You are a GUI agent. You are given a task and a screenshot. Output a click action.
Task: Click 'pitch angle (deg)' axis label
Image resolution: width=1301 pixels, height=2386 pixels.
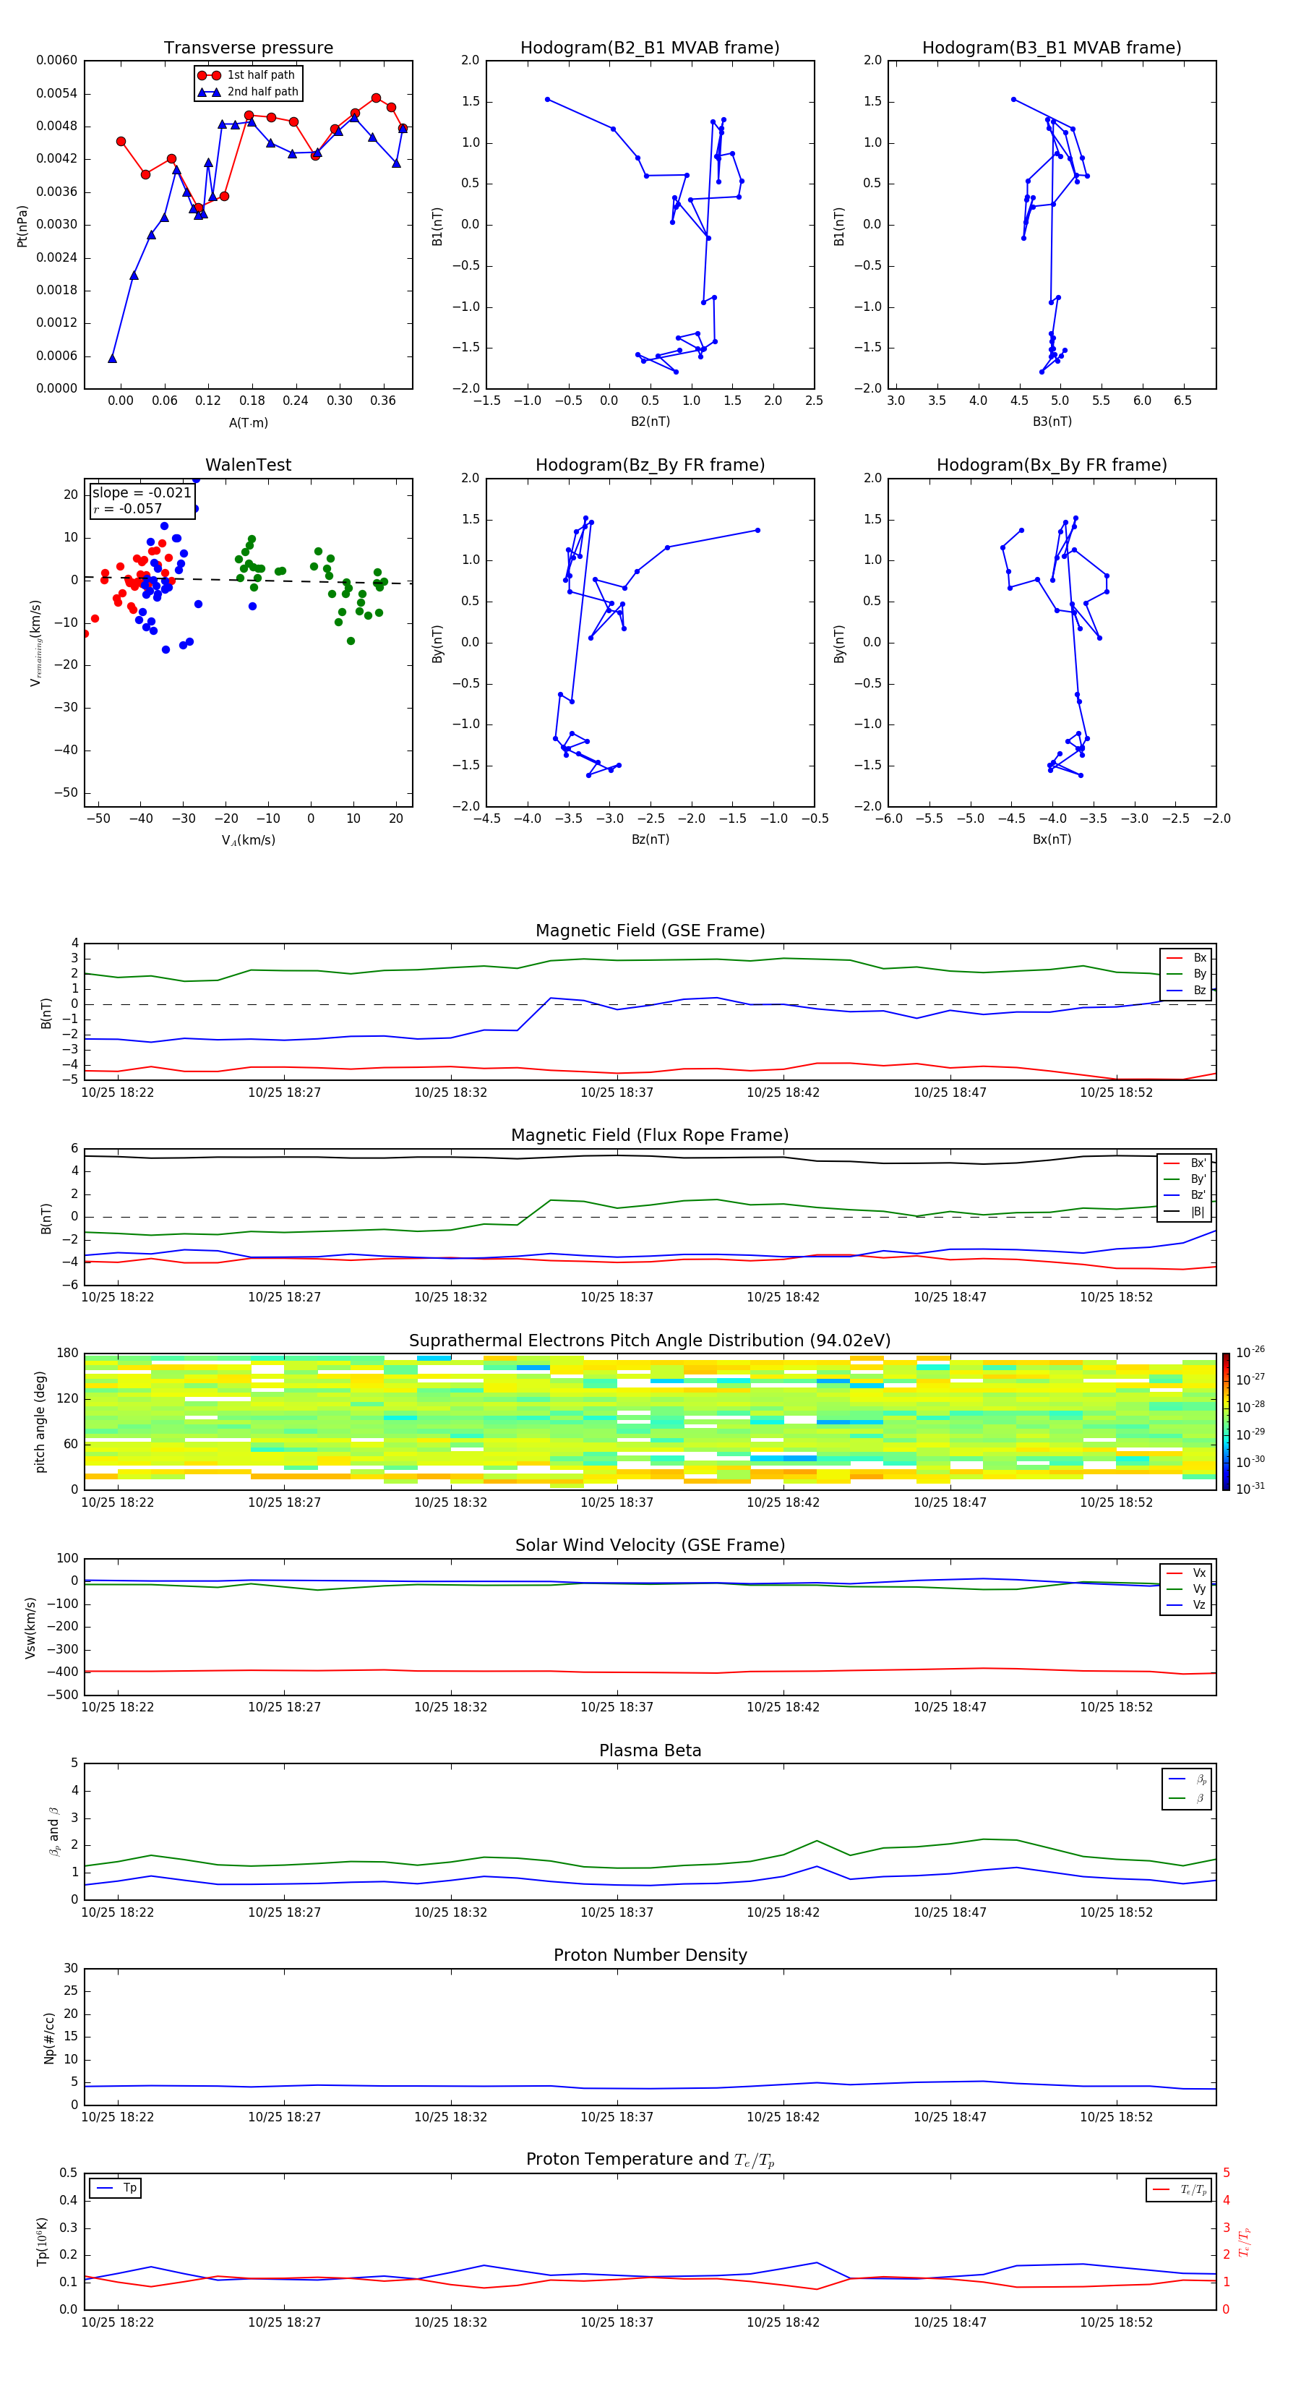pyautogui.click(x=40, y=1421)
